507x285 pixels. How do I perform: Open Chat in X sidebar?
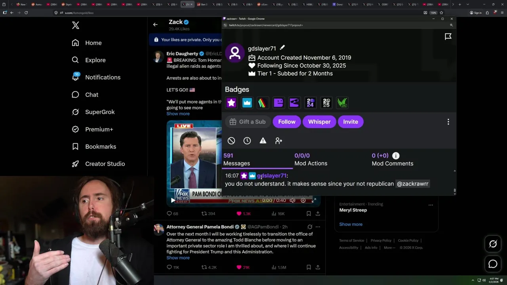coord(85,95)
